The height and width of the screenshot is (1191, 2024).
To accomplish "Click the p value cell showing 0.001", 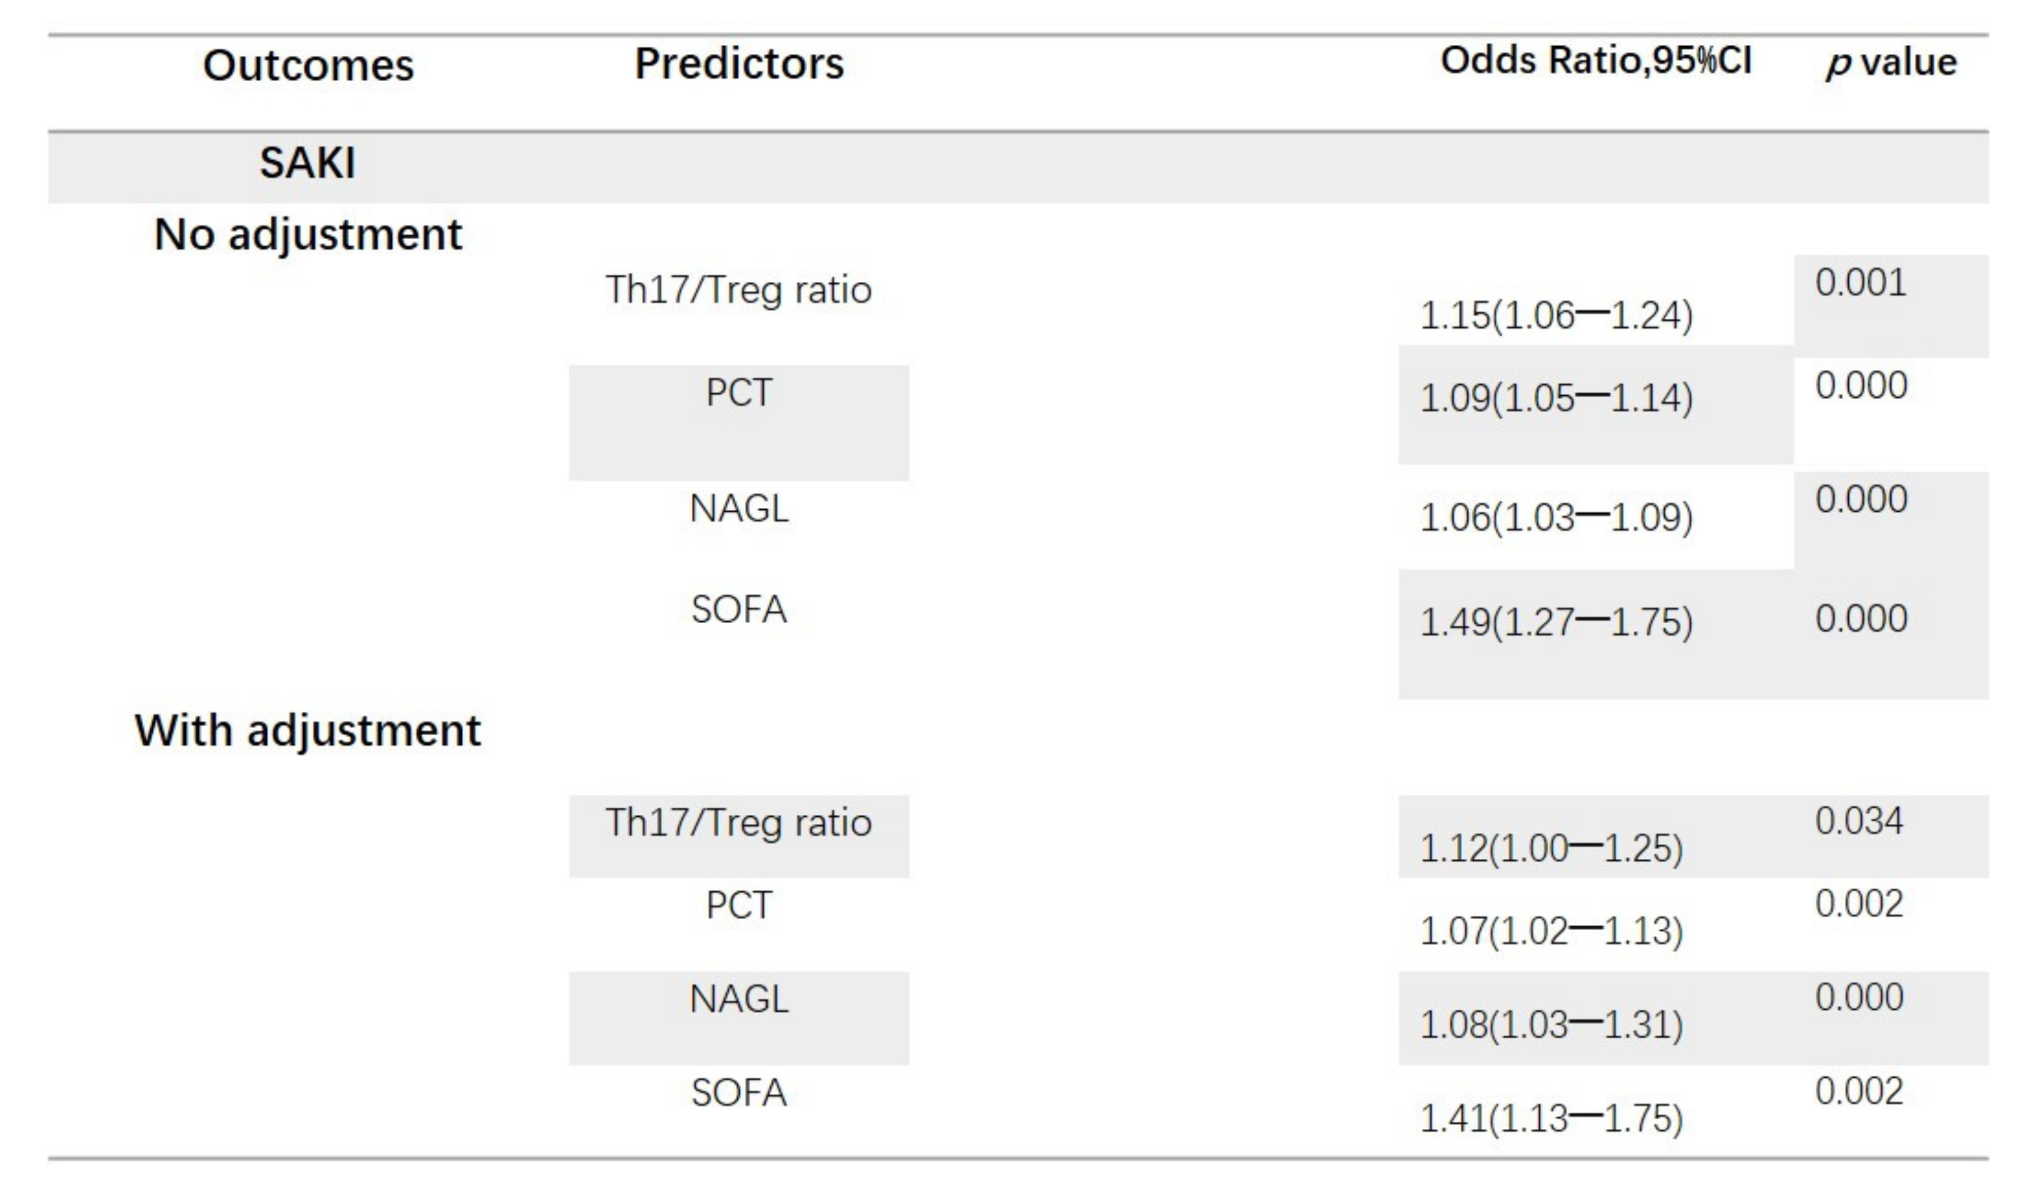I will click(1860, 283).
